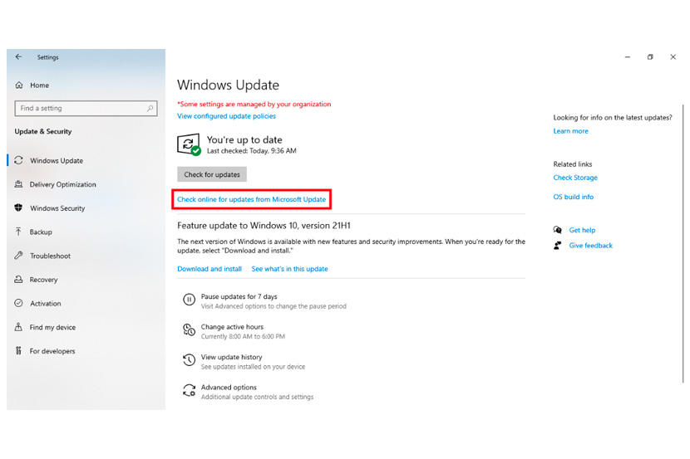This screenshot has width=690, height=459.
Task: Open Troubleshoot wrench icon
Action: pyautogui.click(x=18, y=256)
